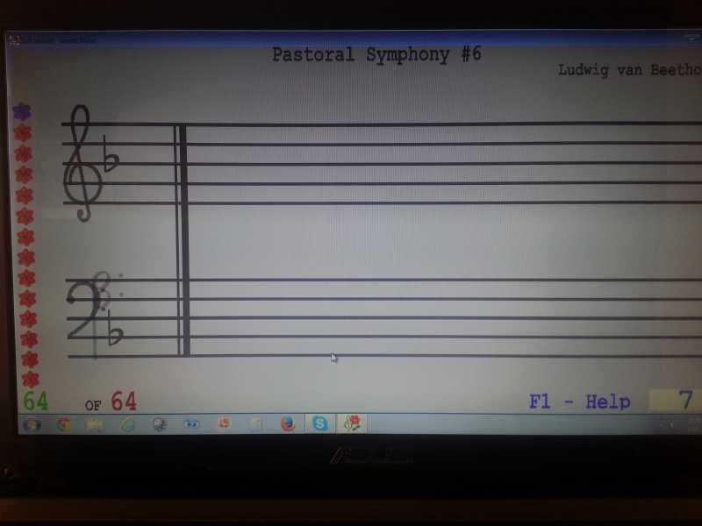Screen dimensions: 702x526
Task: Click the F1 - Help label
Action: click(580, 402)
